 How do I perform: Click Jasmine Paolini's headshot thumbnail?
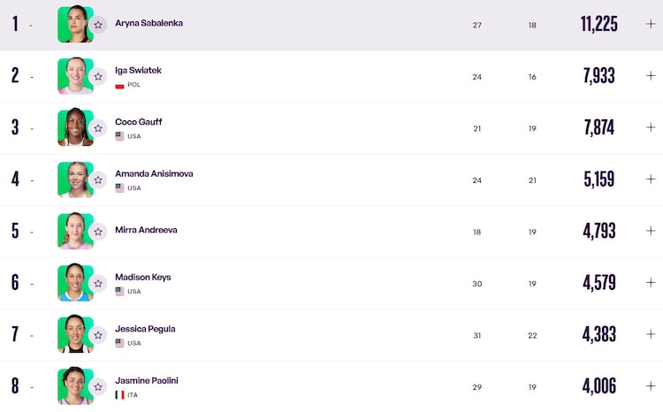[x=75, y=385]
